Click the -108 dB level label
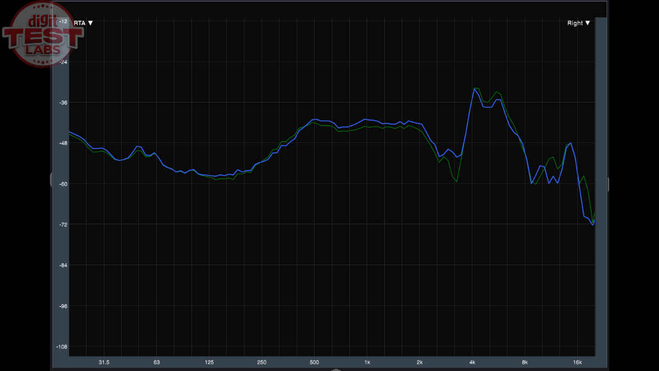Viewport: 659px width, 371px height. [x=62, y=347]
